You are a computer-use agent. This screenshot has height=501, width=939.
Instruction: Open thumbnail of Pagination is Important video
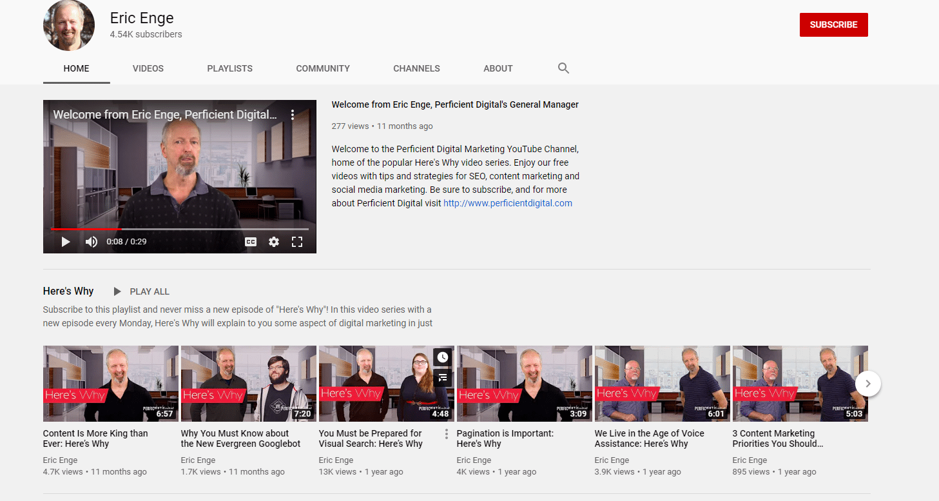[525, 384]
